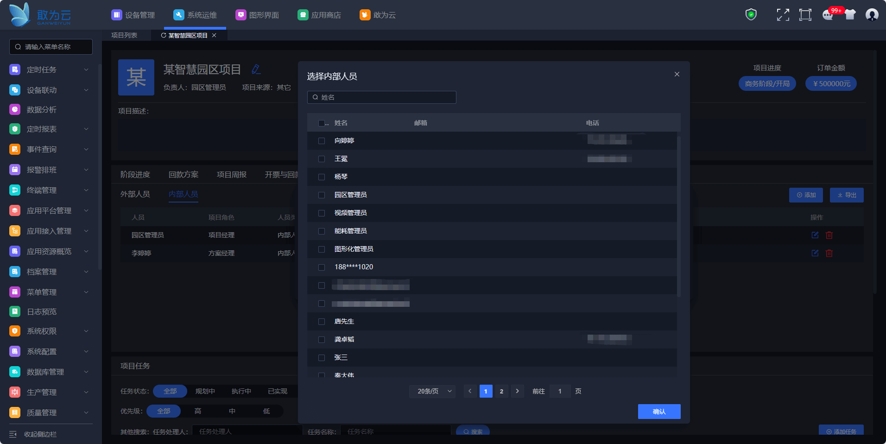Screen dimensions: 886x444
Task: Switch to the 设备管理 top menu
Action: pos(133,15)
